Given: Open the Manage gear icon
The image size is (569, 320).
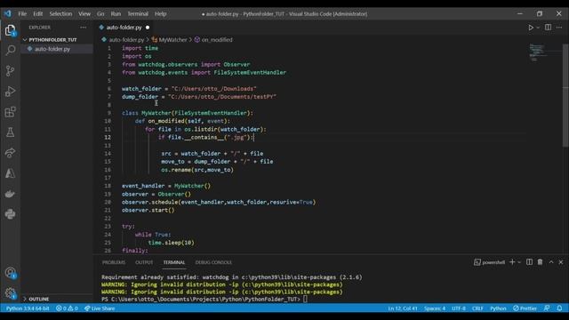Looking at the screenshot, I should (x=10, y=292).
